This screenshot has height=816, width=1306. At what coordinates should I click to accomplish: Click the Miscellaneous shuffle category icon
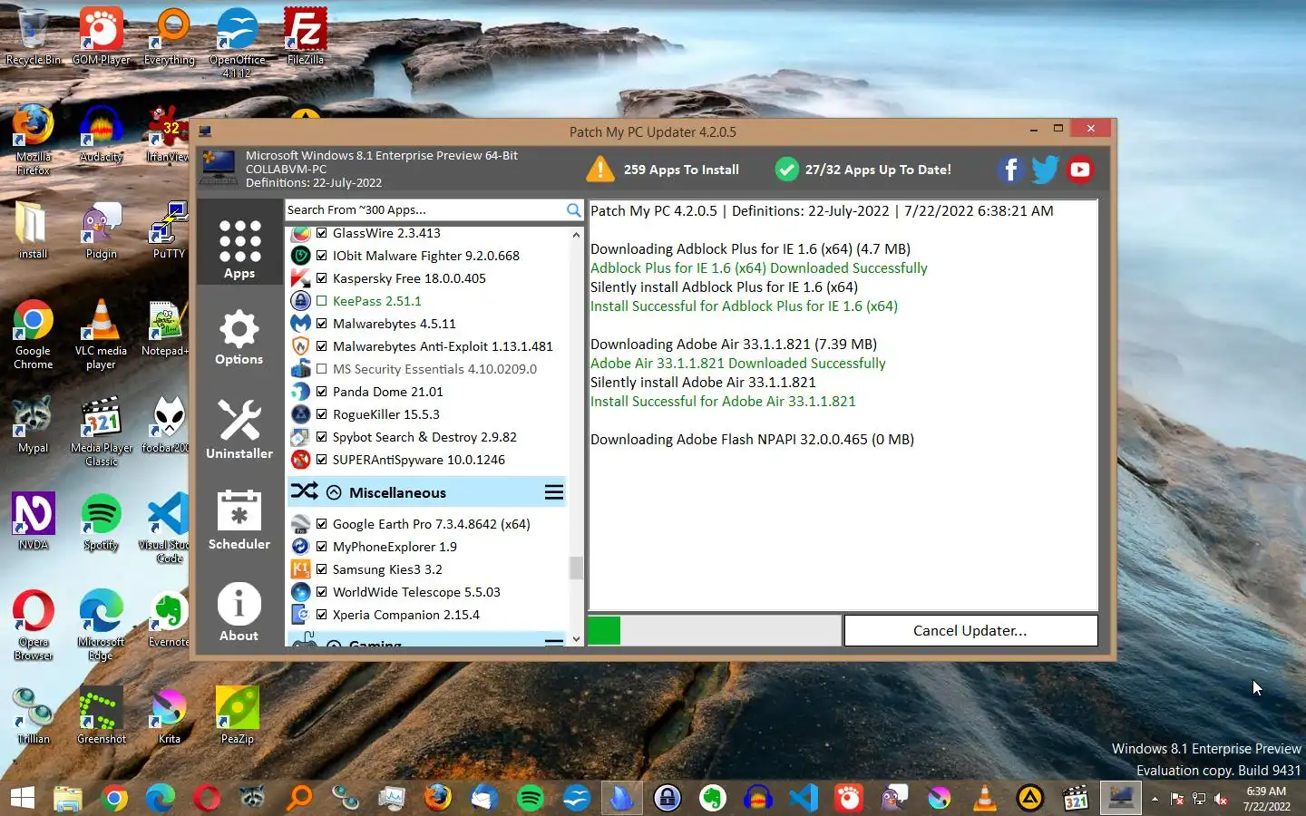pyautogui.click(x=304, y=491)
